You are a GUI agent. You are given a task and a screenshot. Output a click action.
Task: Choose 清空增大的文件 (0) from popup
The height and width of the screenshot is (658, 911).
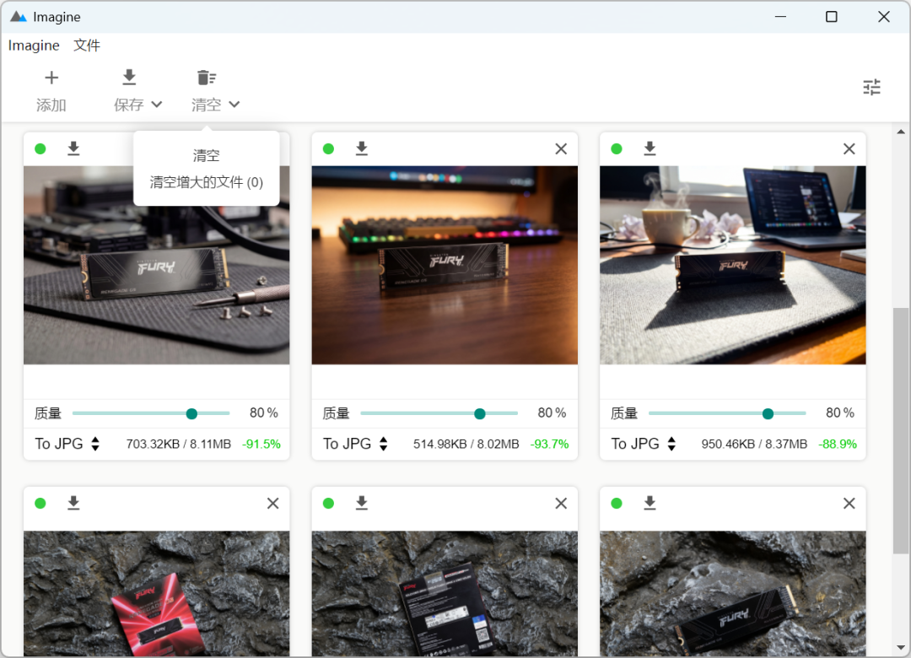(207, 182)
